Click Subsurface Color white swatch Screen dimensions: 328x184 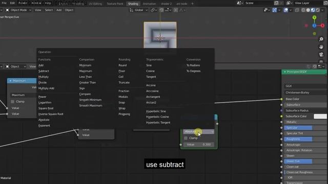pyautogui.click(x=320, y=116)
